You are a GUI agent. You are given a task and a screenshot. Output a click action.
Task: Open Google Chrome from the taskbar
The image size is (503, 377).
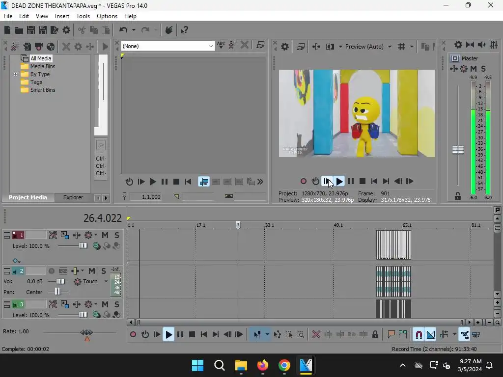point(284,365)
